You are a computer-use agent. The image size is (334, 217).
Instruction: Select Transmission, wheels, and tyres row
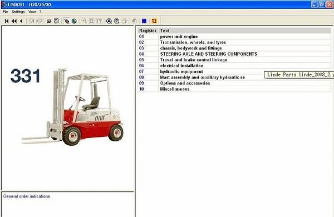pyautogui.click(x=234, y=42)
